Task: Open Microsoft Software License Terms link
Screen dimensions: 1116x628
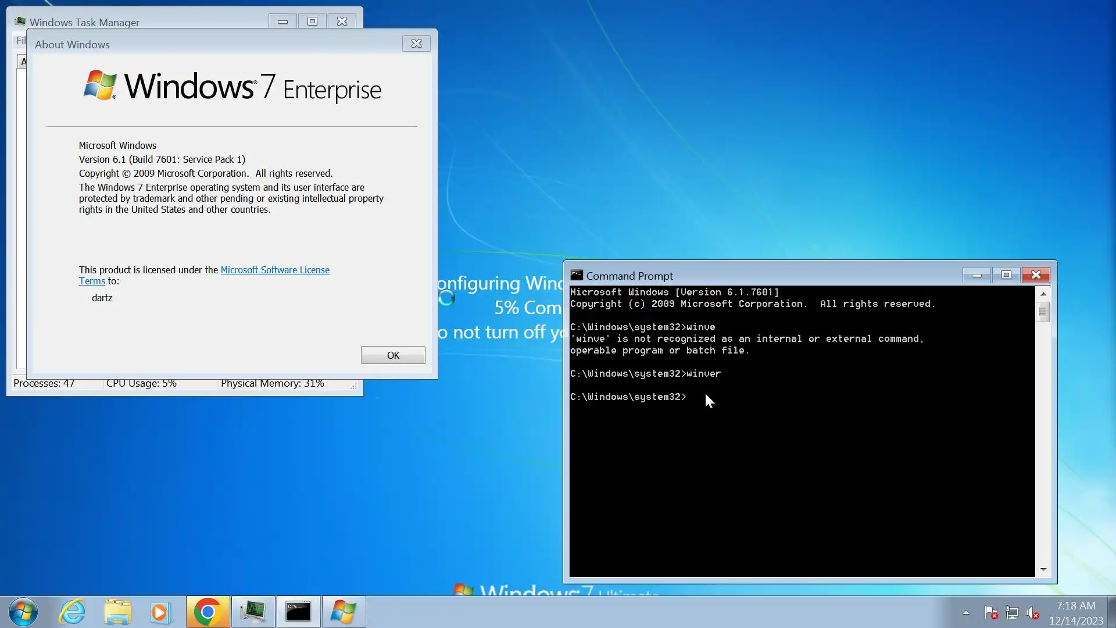Action: pos(275,270)
